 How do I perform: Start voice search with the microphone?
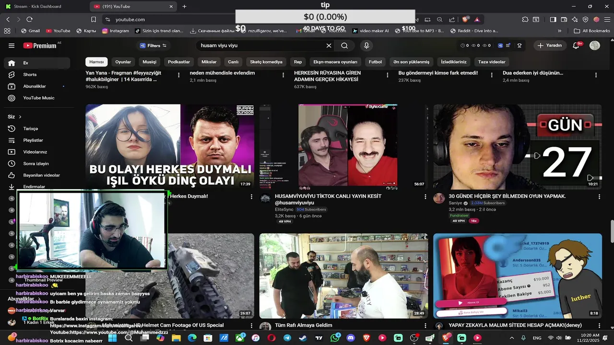(x=366, y=46)
